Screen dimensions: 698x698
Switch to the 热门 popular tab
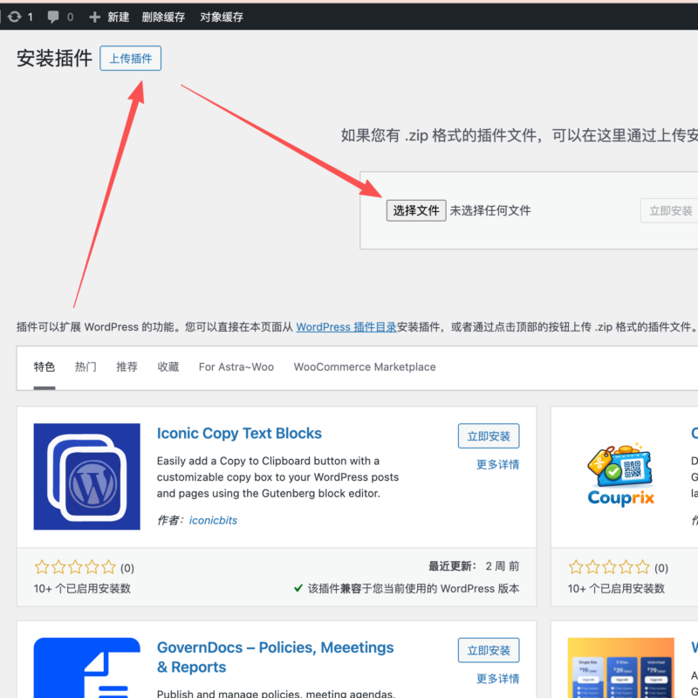click(x=86, y=367)
